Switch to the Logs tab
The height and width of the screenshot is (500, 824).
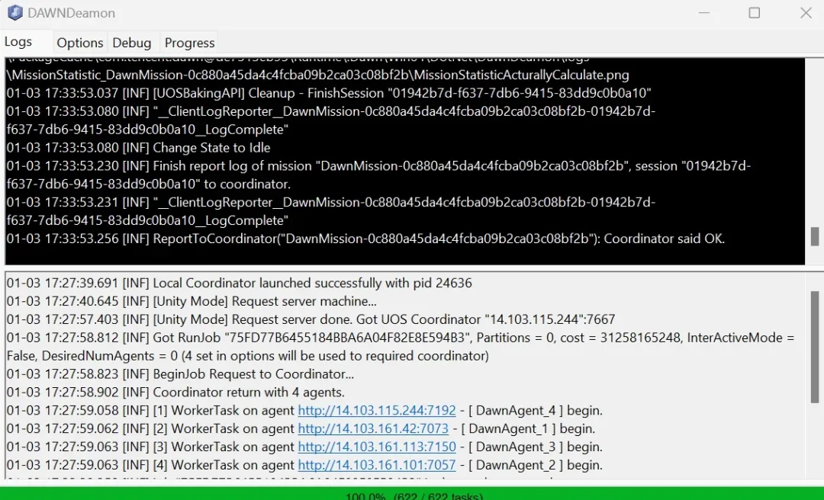click(x=18, y=42)
